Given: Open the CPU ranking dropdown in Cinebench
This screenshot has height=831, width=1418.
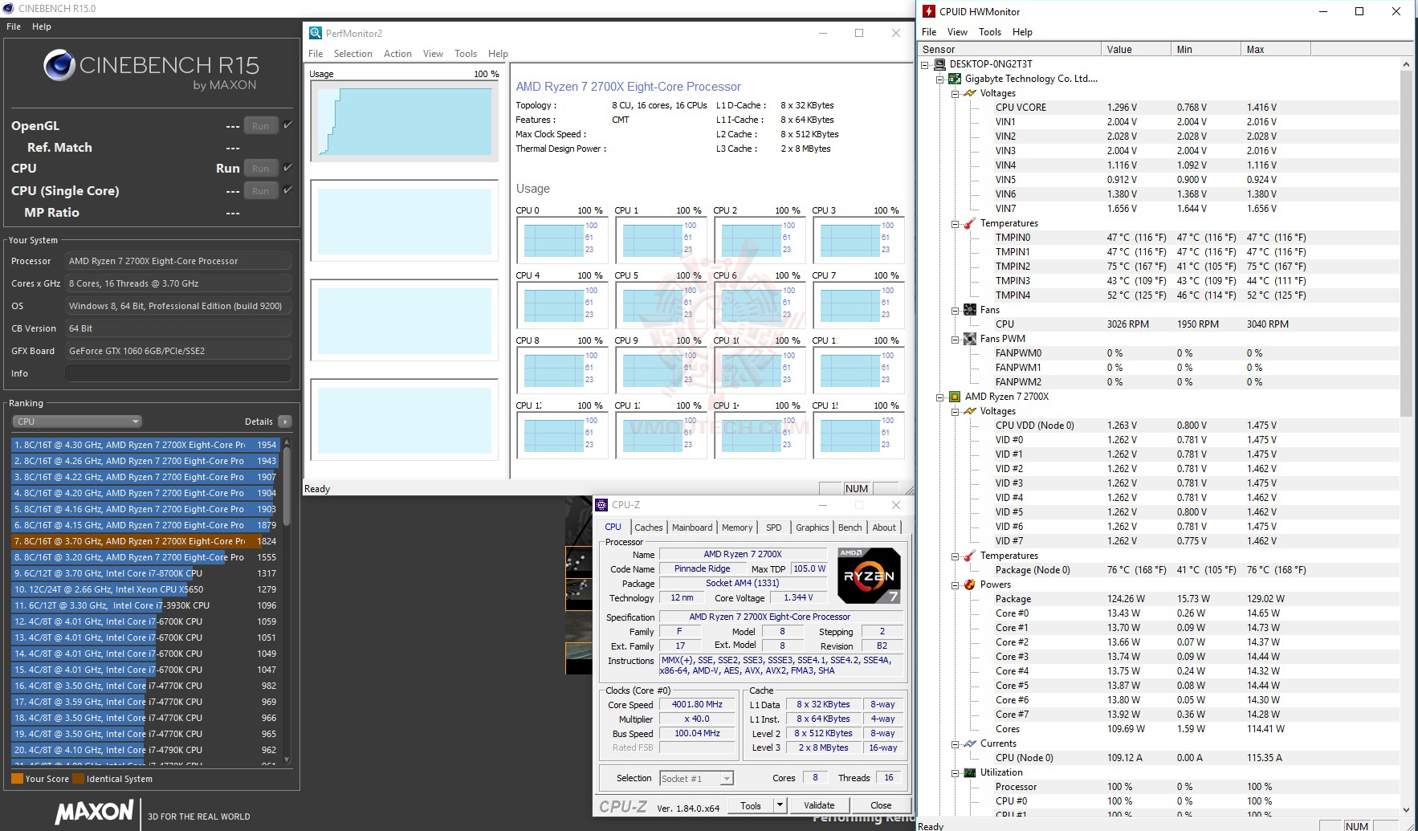Looking at the screenshot, I should (x=77, y=422).
